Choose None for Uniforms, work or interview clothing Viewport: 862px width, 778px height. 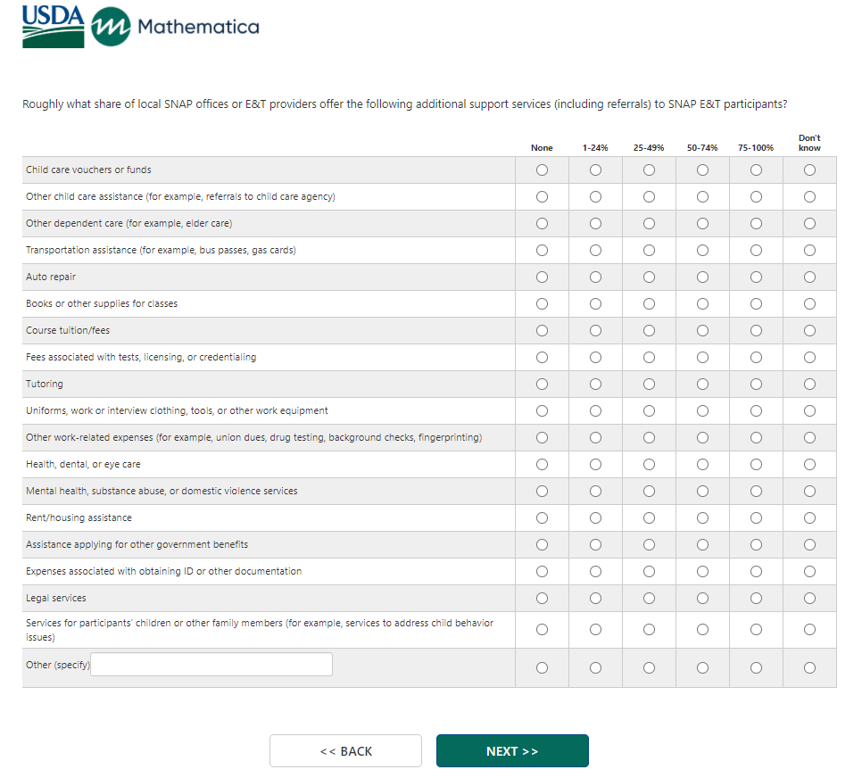coord(542,411)
